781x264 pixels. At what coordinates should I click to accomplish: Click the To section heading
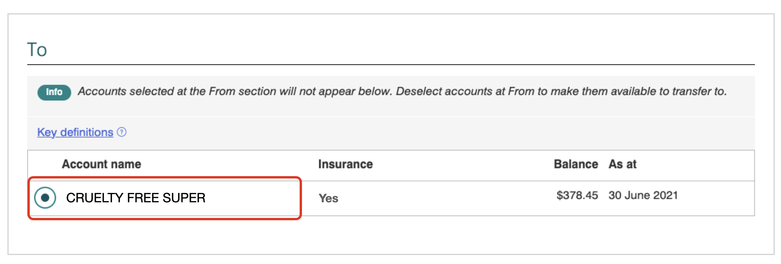click(37, 50)
